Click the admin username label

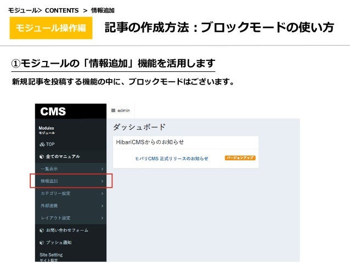[x=123, y=110]
